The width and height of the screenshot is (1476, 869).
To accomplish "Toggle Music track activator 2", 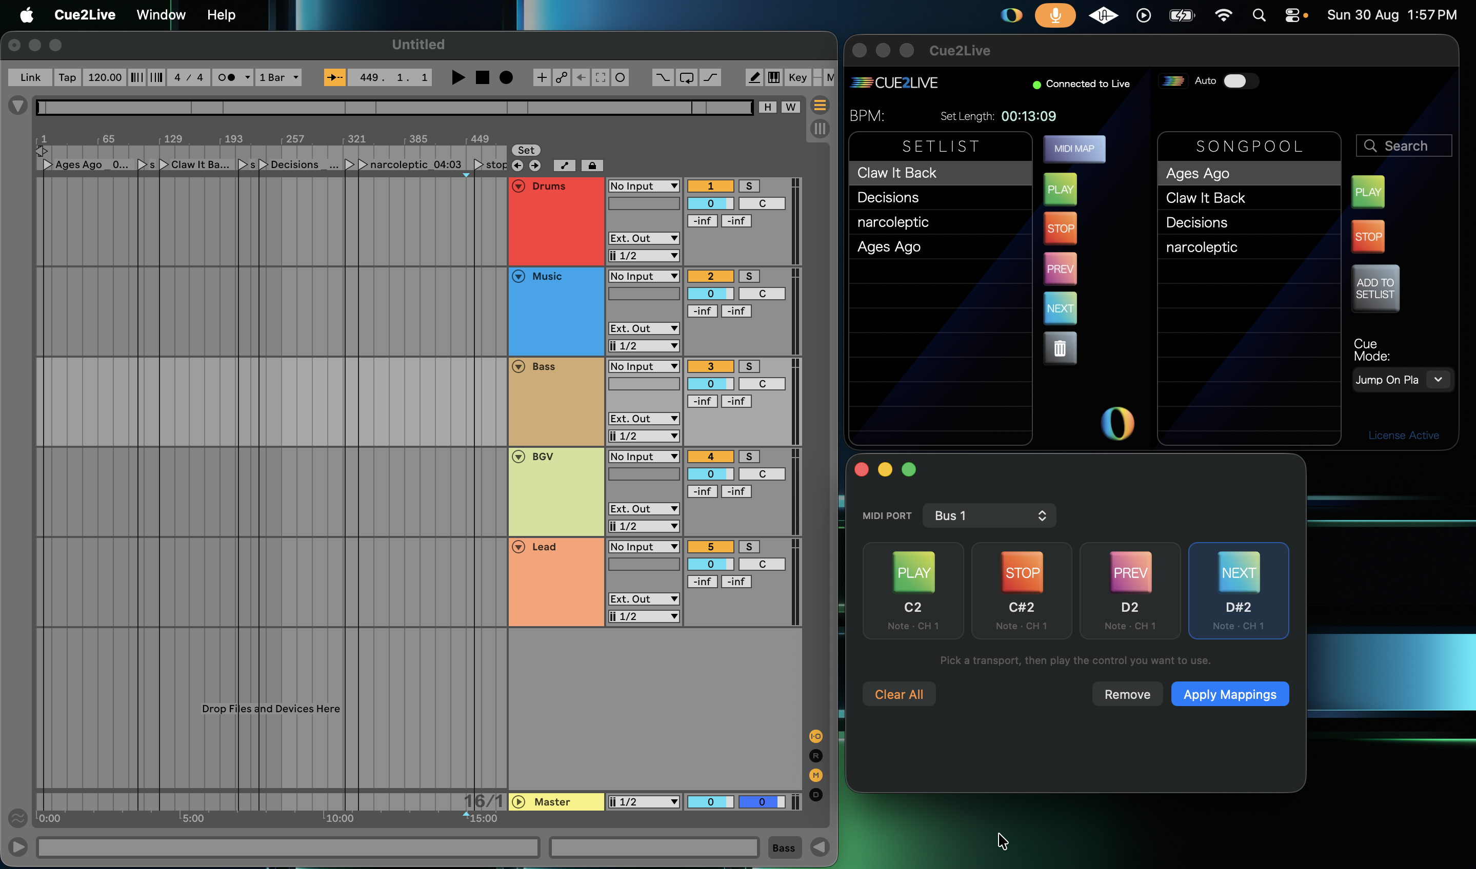I will (x=710, y=276).
